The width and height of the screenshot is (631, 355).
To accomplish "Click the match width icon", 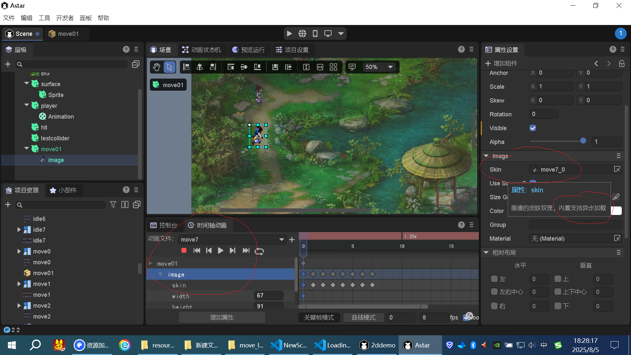I will pyautogui.click(x=320, y=67).
